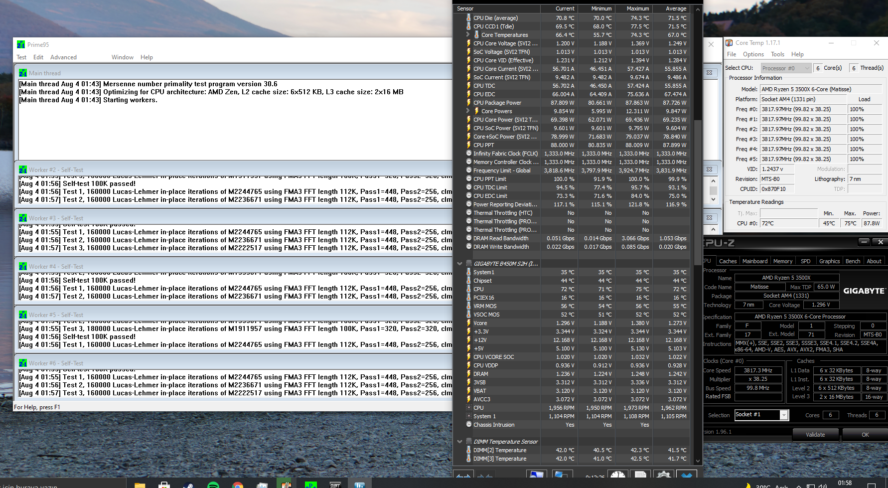Expand the Core Temperatures sensor group
Screen dimensions: 888x488
(468, 35)
